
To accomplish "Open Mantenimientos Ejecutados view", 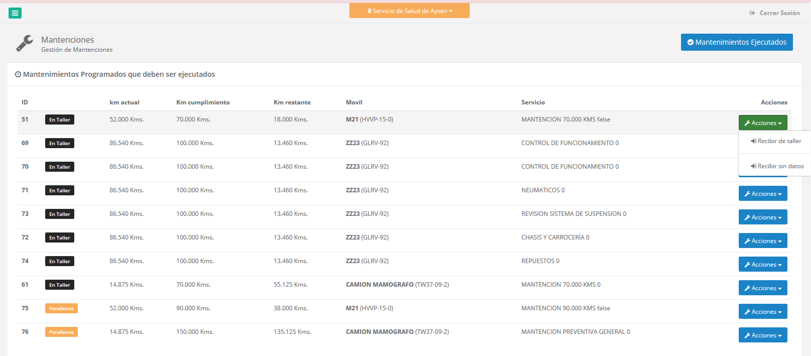I will 736,42.
